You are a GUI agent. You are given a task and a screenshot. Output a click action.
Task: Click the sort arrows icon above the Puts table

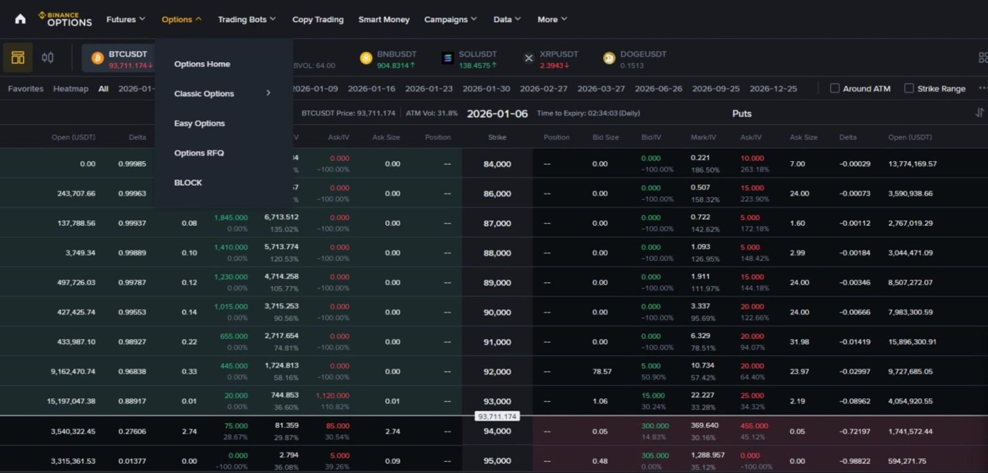980,113
